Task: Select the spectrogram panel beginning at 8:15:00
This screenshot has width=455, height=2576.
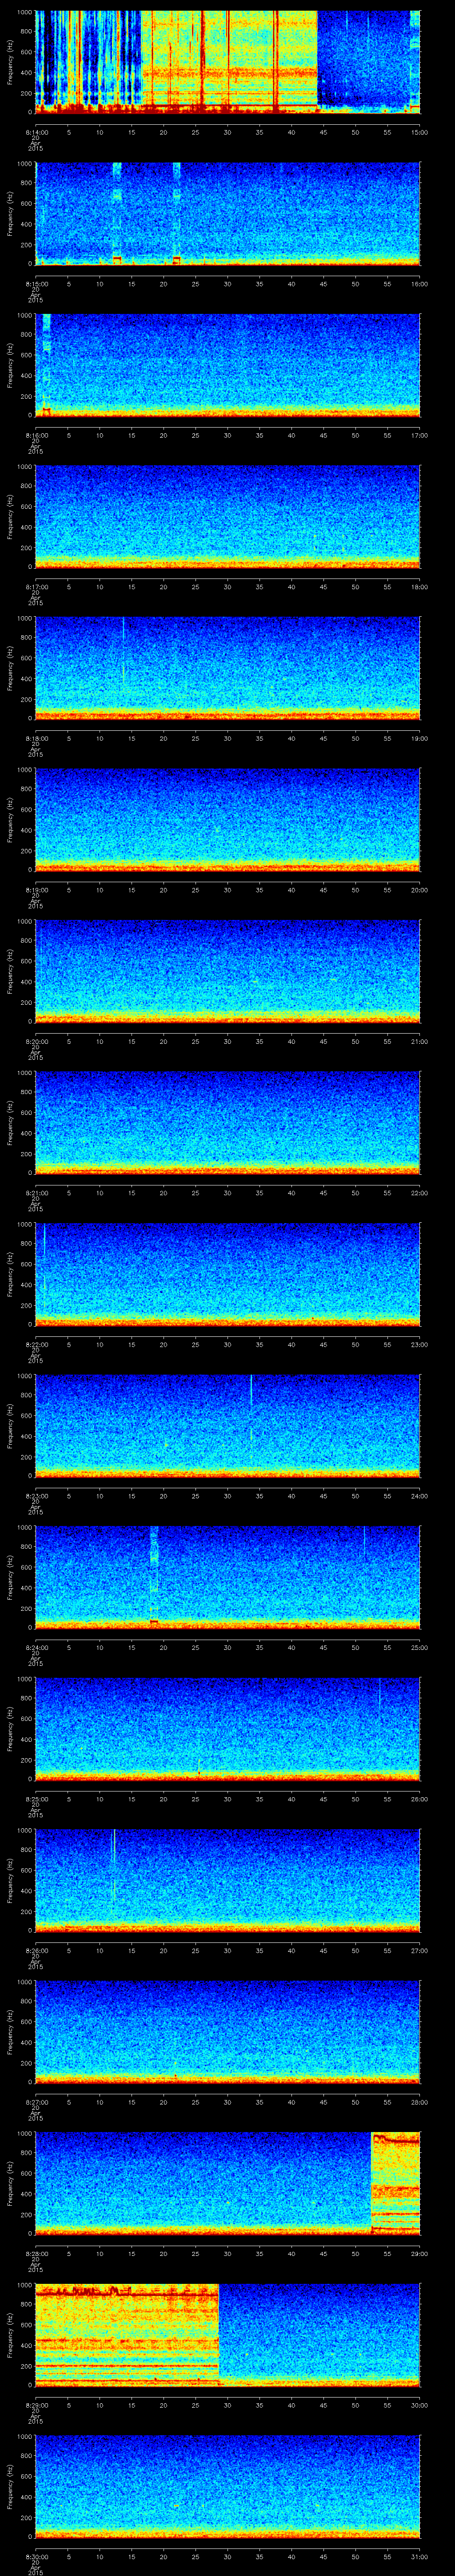Action: coord(227,213)
